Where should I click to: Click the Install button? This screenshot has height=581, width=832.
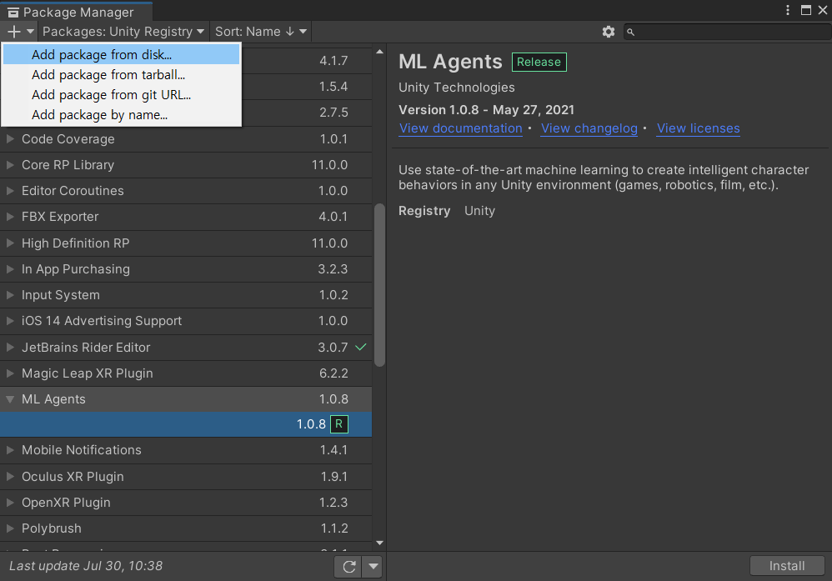point(787,566)
